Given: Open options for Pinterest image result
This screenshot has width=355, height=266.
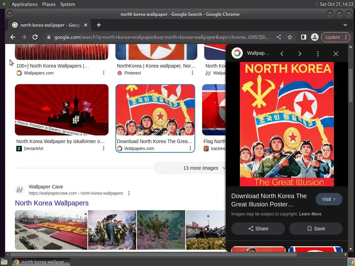Looking at the screenshot, I should pos(192,73).
